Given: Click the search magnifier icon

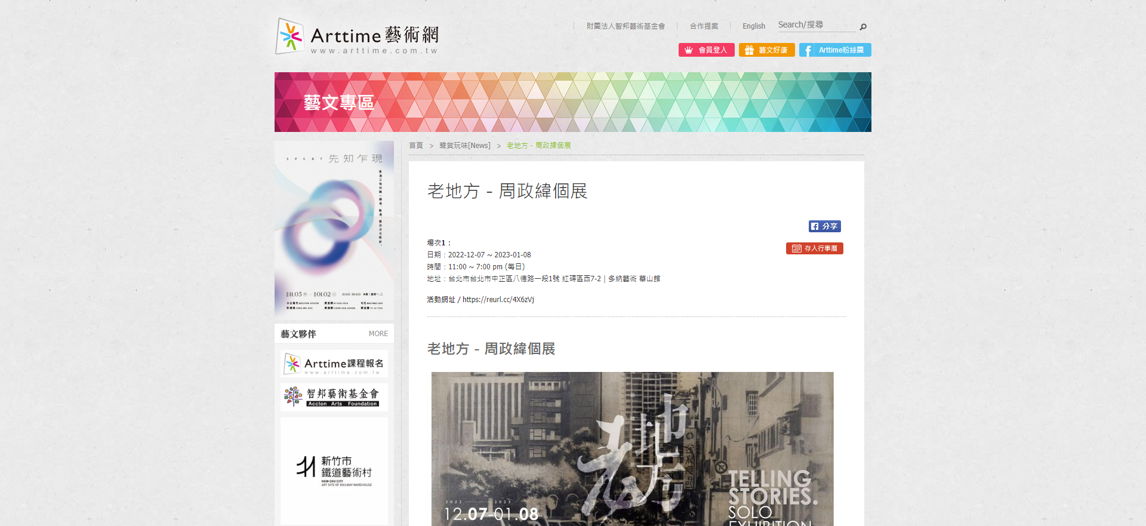Looking at the screenshot, I should [x=862, y=26].
